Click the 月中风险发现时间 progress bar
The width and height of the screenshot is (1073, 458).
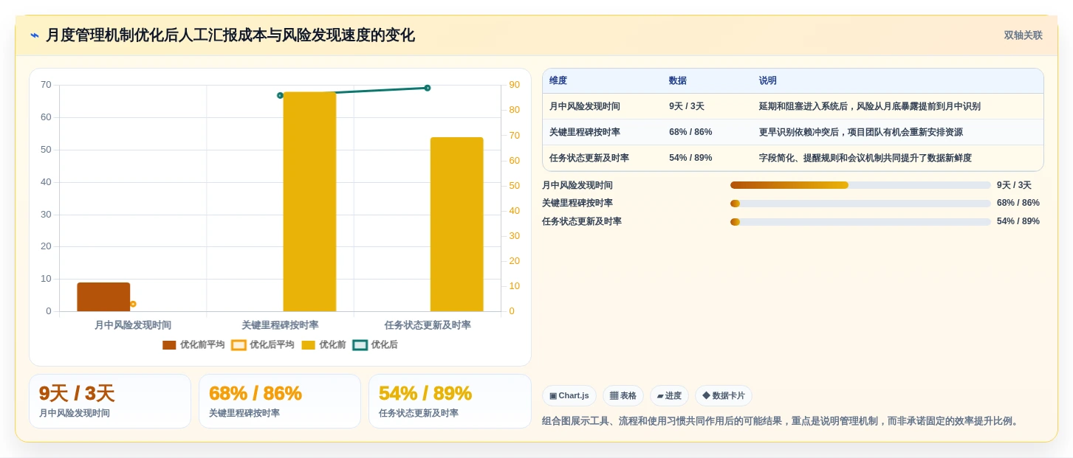(x=860, y=185)
